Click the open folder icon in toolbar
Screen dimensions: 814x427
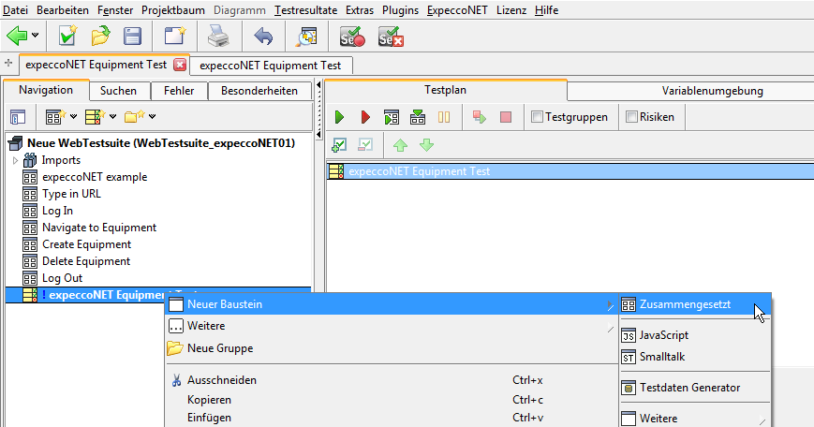click(x=100, y=37)
